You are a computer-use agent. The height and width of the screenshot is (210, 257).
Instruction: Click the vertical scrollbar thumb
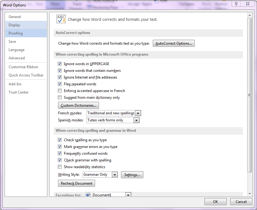point(249,95)
